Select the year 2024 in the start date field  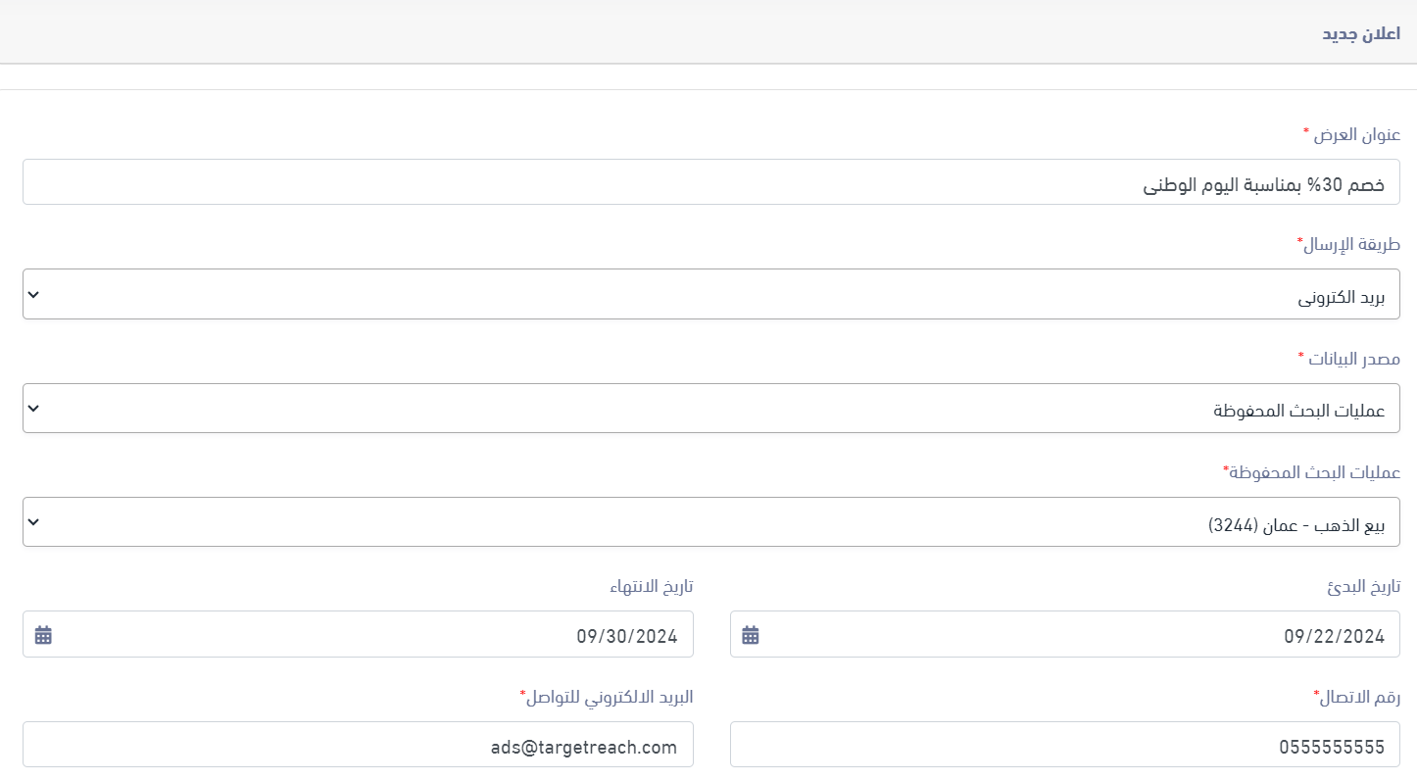1363,636
